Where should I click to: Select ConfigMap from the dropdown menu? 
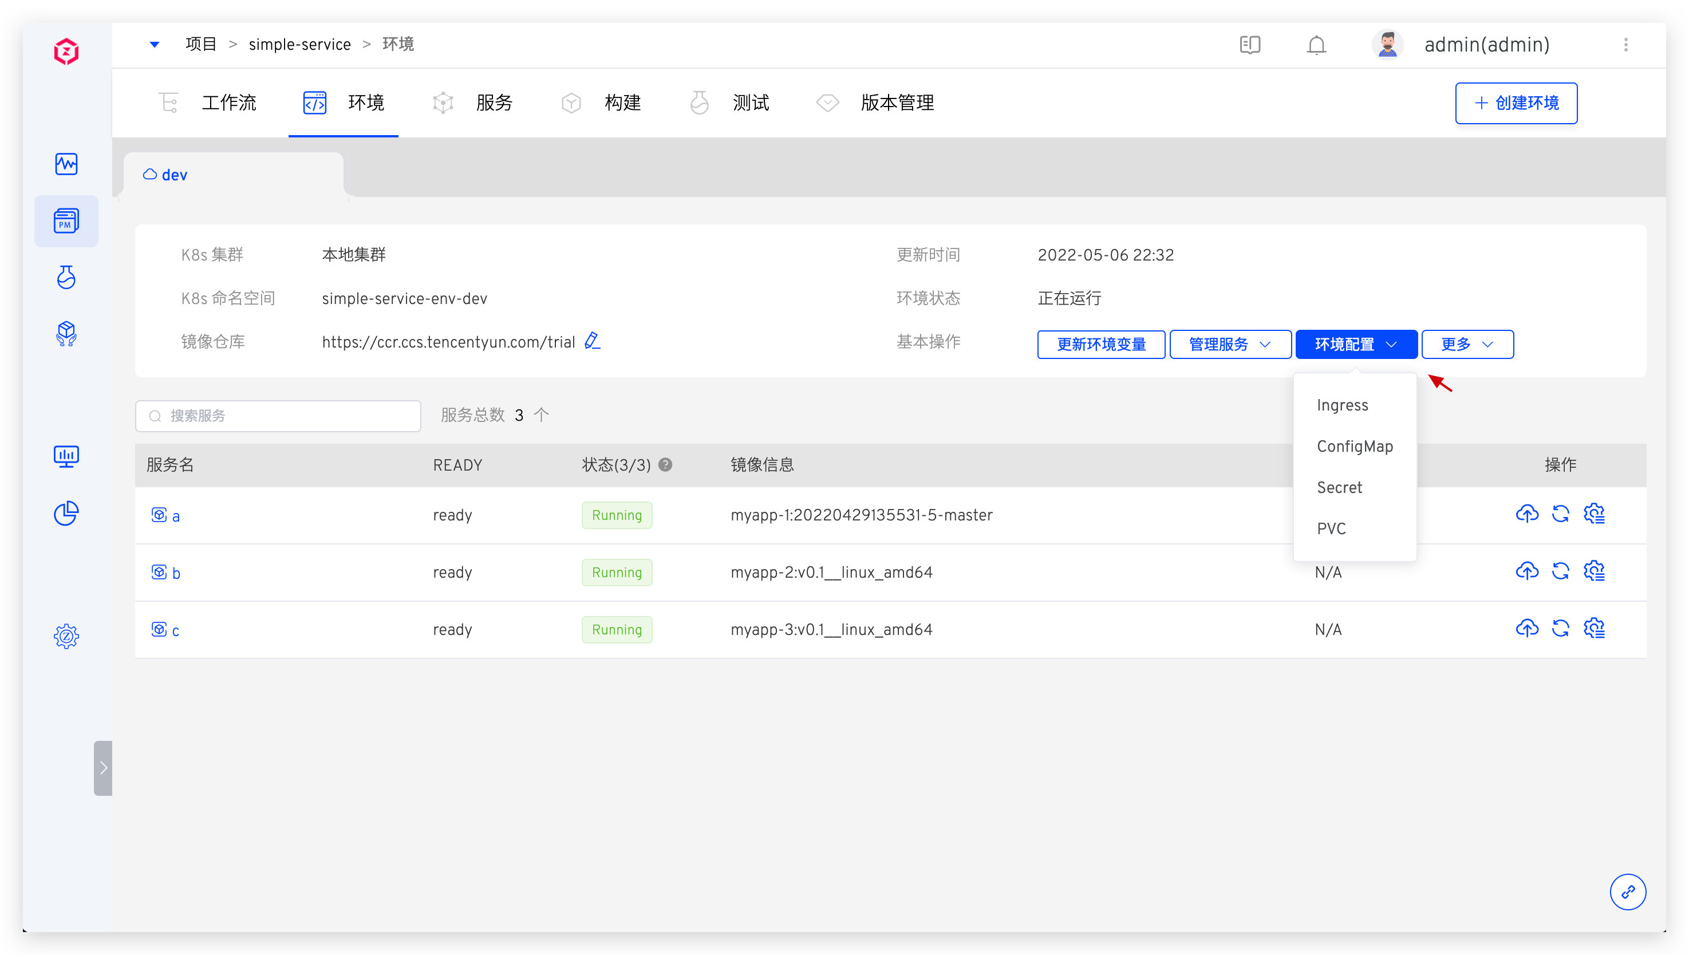click(x=1355, y=447)
